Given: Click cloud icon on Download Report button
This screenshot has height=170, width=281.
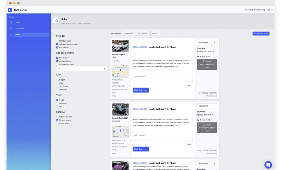Looking at the screenshot, I should tap(255, 34).
